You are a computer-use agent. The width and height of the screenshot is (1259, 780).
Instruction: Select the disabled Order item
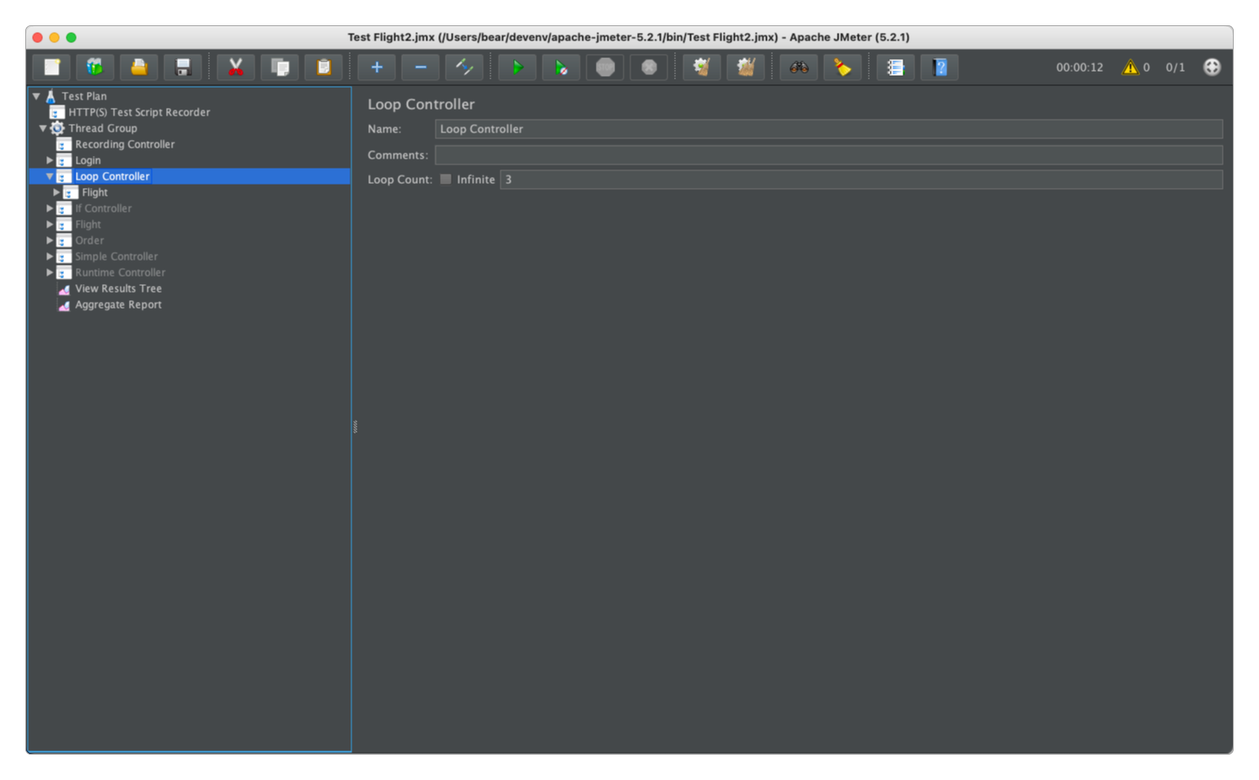[89, 240]
